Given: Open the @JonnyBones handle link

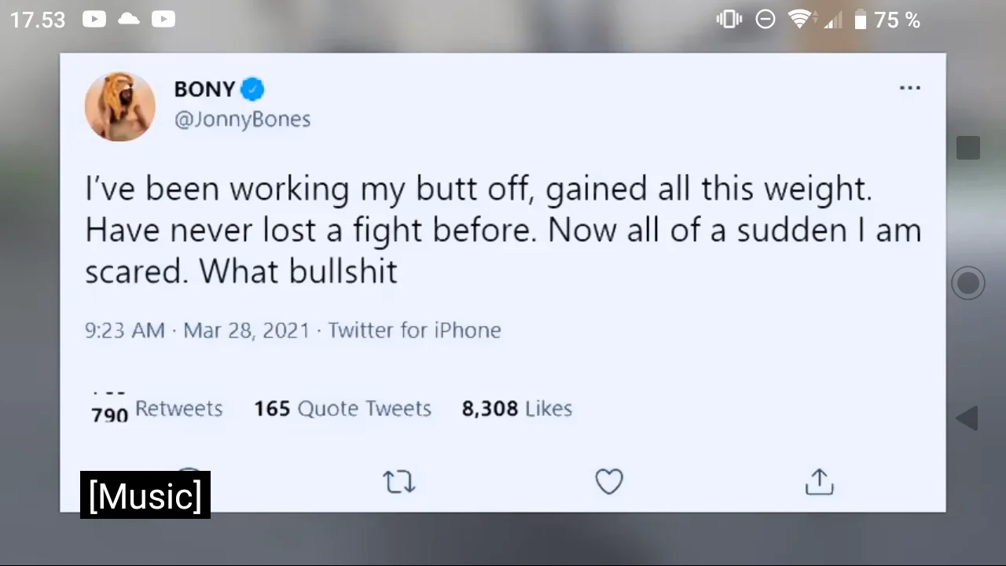Looking at the screenshot, I should click(x=242, y=119).
